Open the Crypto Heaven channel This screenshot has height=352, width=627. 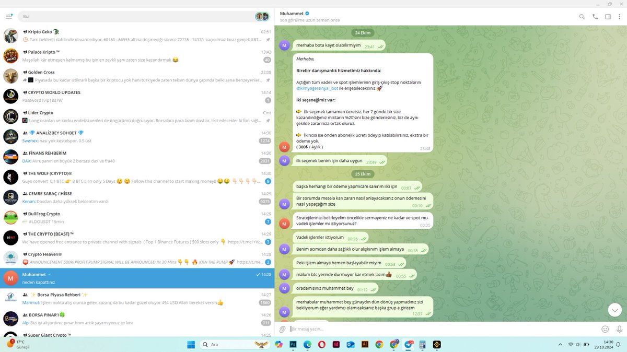137,258
